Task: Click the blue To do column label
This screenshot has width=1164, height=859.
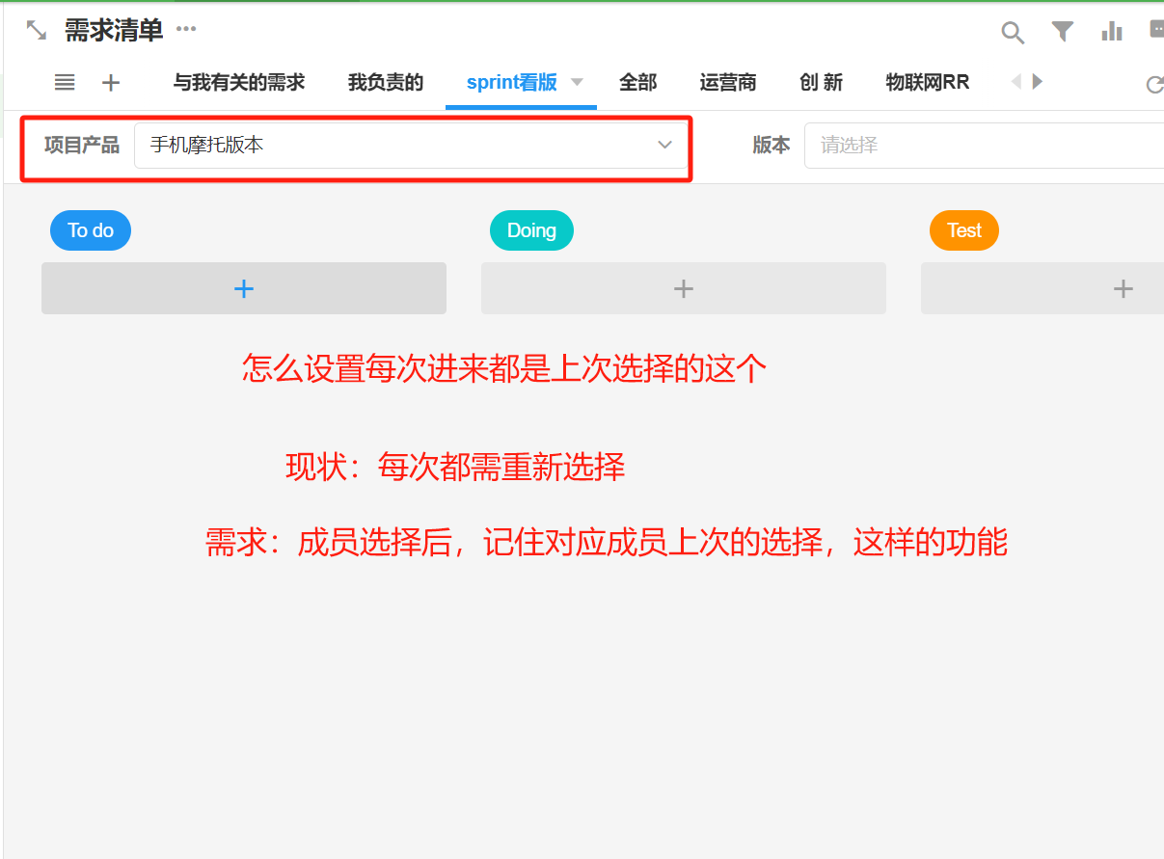Action: (91, 230)
